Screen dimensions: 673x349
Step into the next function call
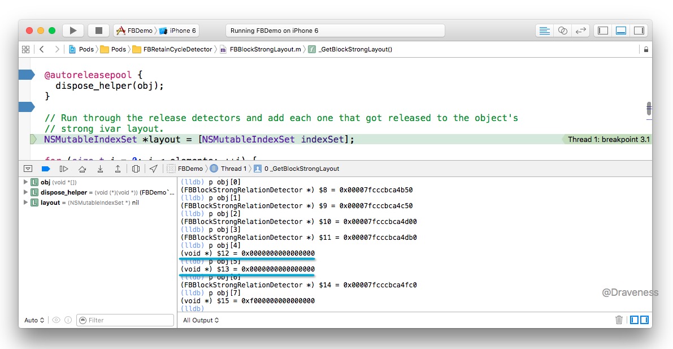(x=100, y=169)
